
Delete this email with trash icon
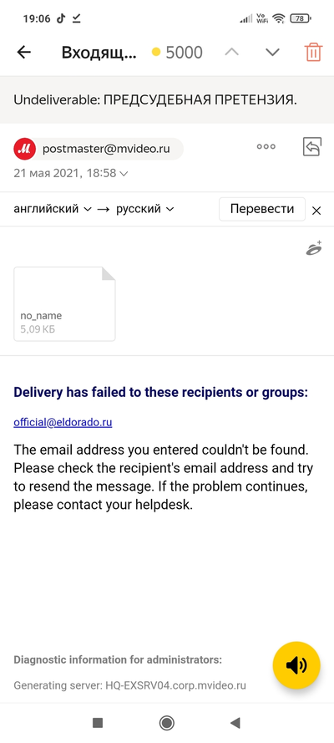314,52
